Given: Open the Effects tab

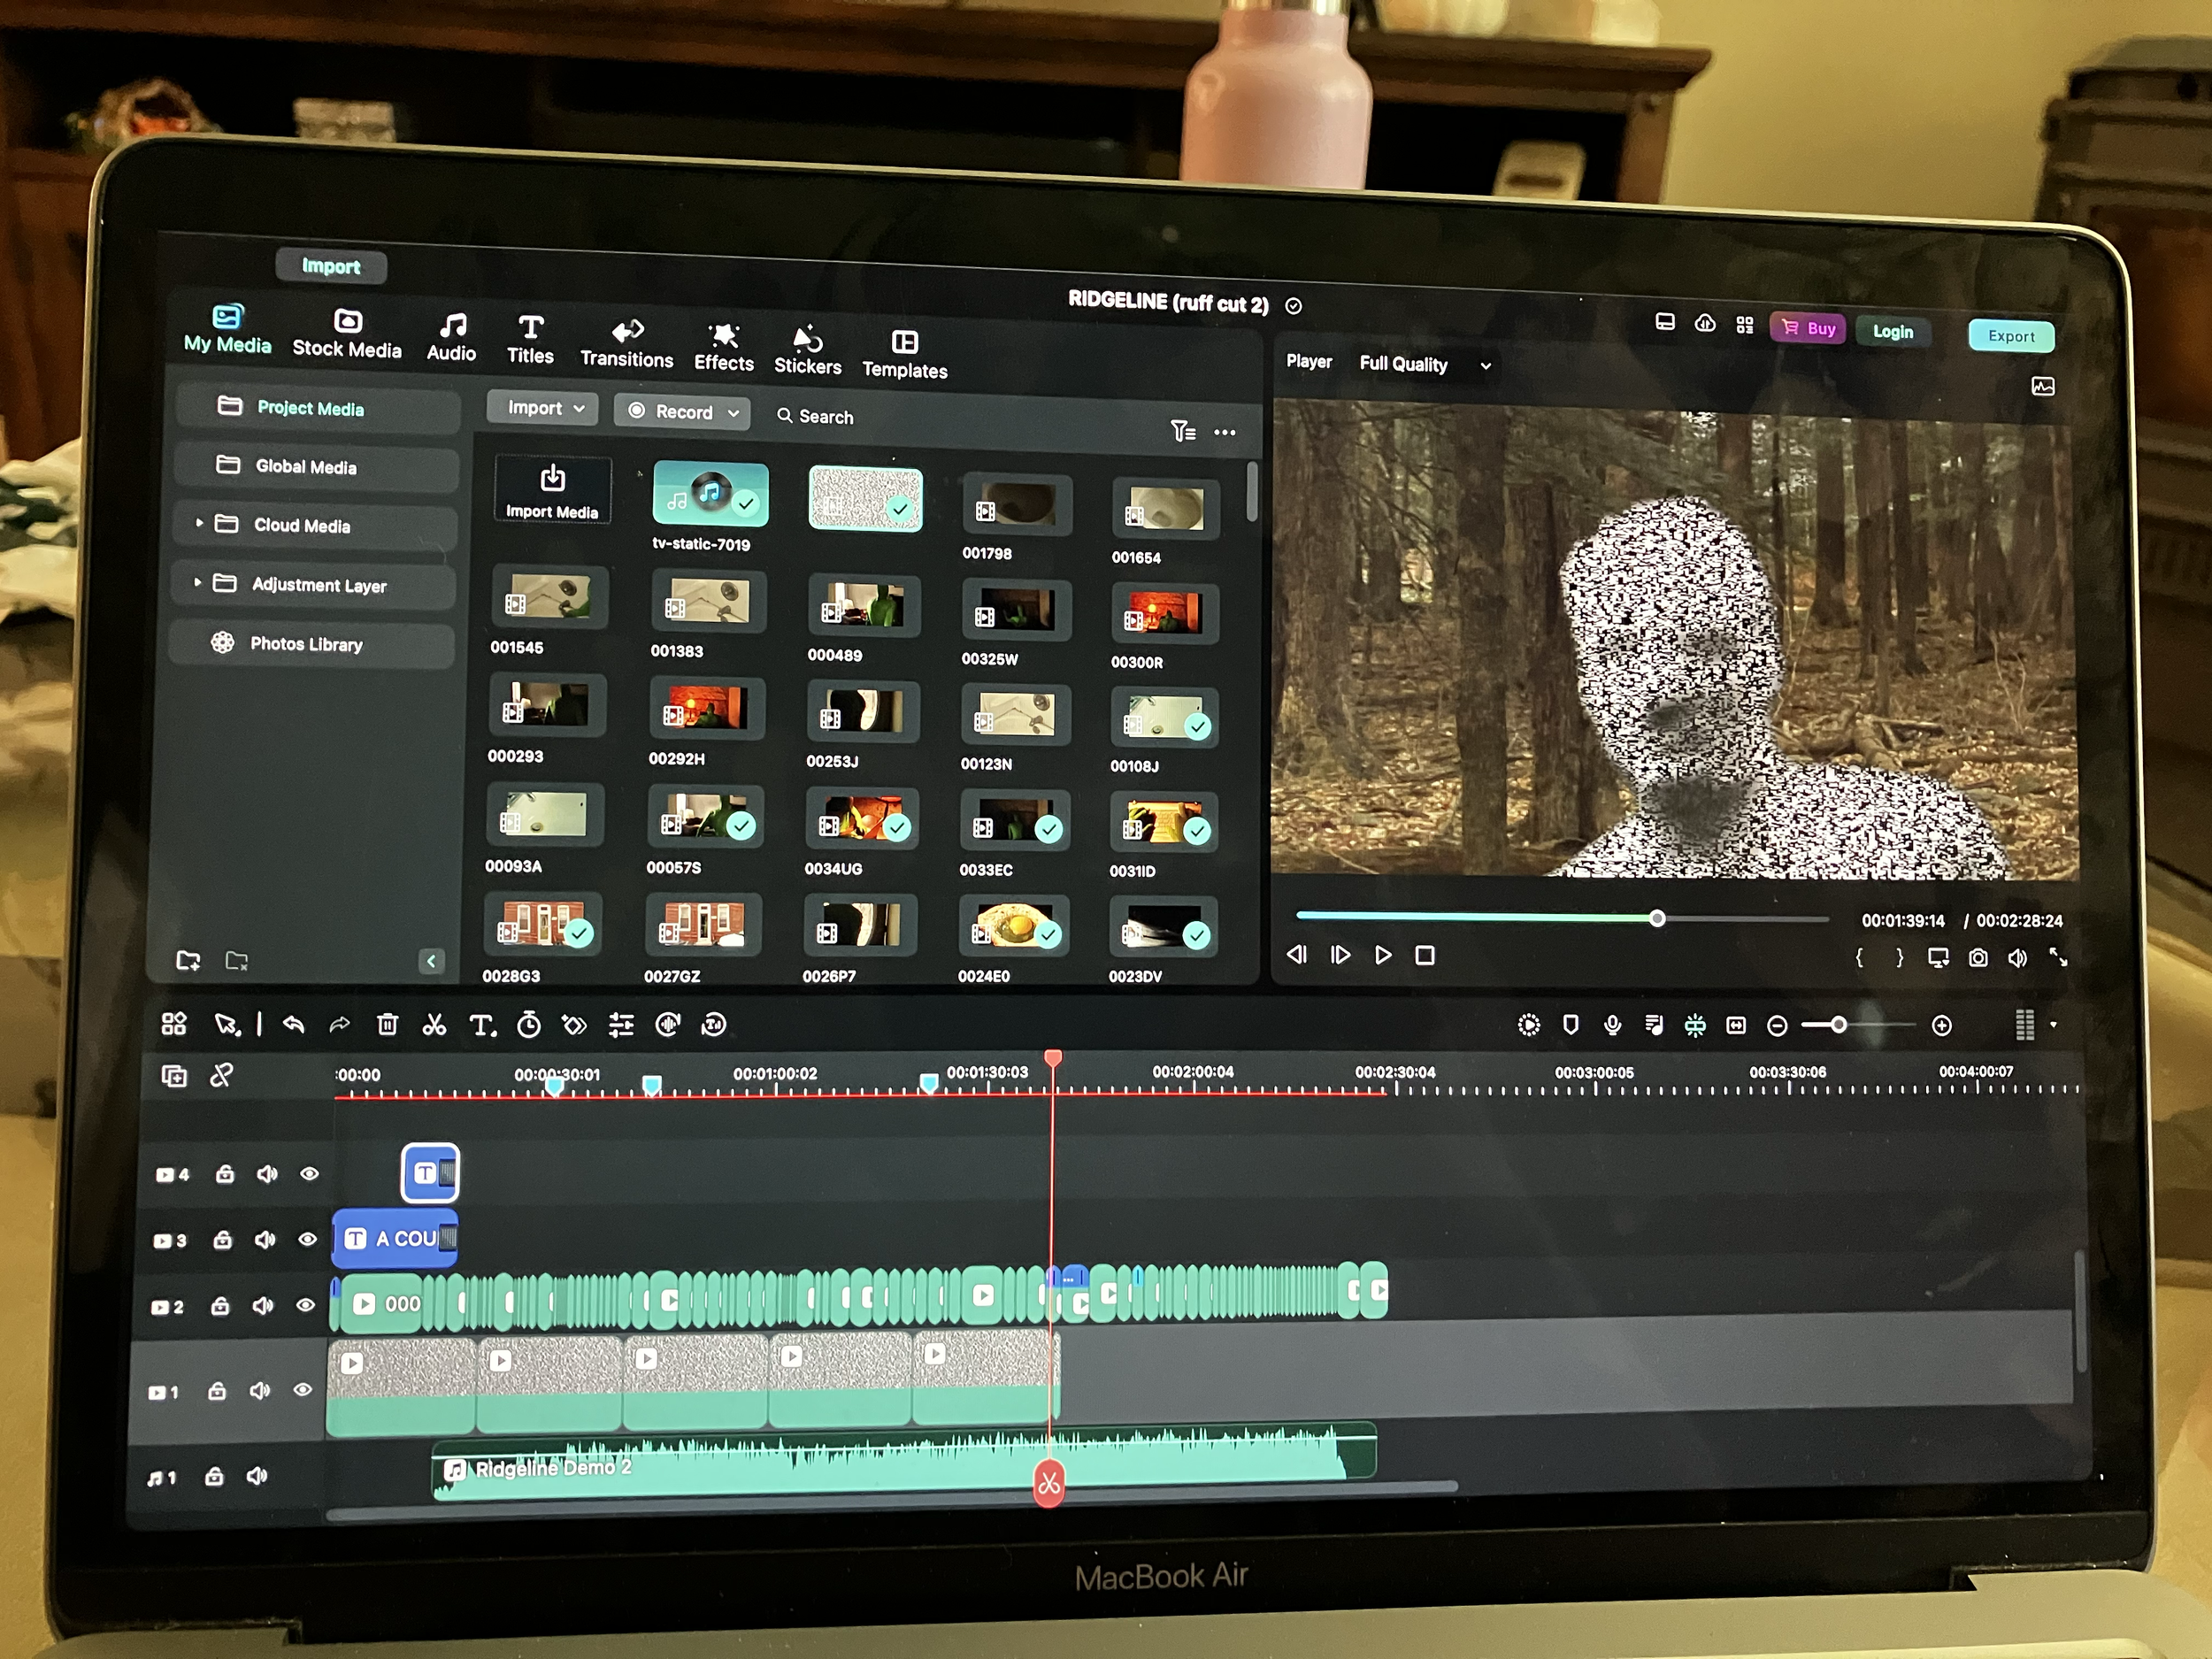Looking at the screenshot, I should tap(723, 347).
